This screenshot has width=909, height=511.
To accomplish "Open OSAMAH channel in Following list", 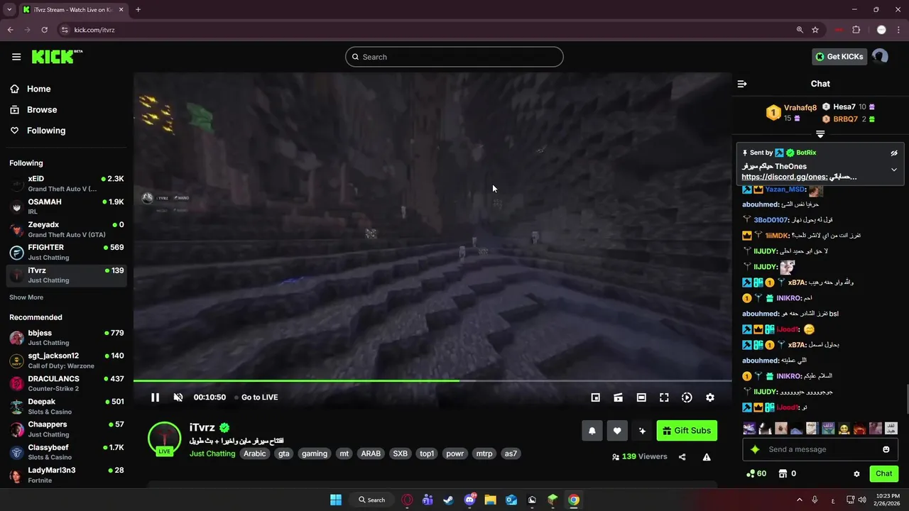I will 67,207.
